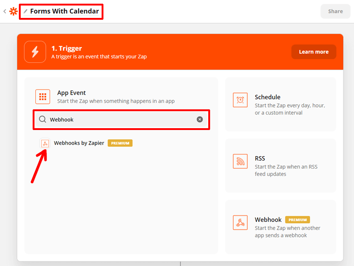
Task: Click PREMIUM badge beside Webhooks by Zapier
Action: pos(120,143)
